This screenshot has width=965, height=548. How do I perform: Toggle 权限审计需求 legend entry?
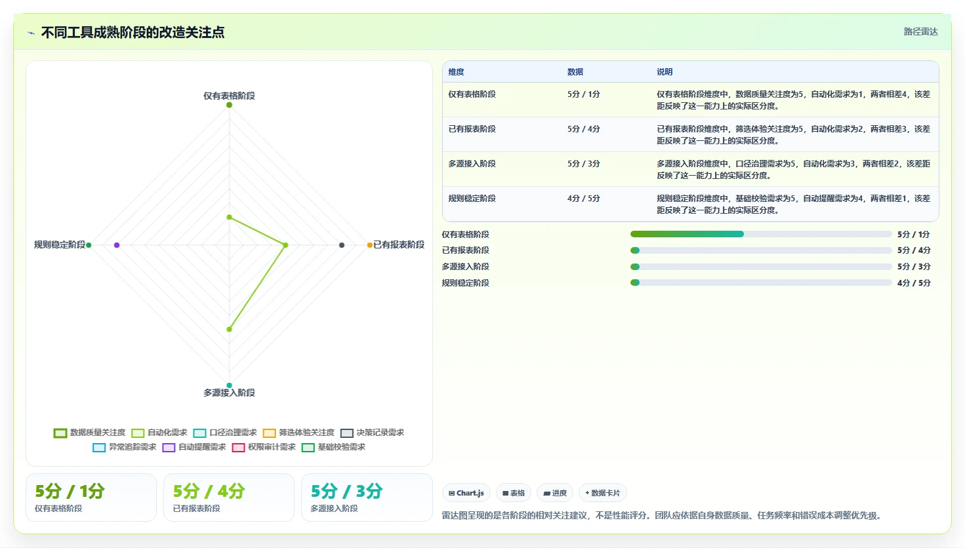click(x=264, y=448)
